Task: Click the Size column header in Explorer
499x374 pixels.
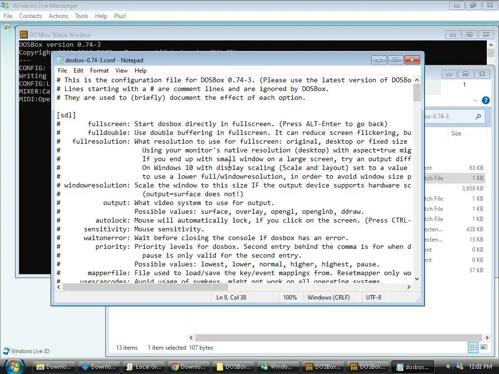Action: (x=456, y=133)
